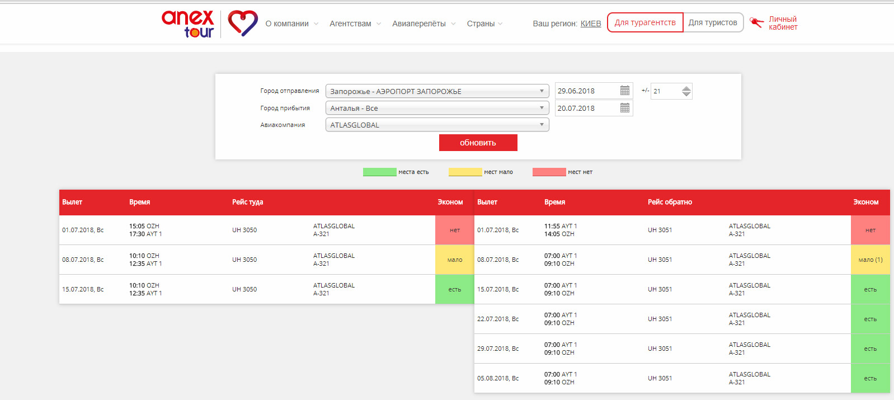
Task: Open the arrival city dropdown Анталья - Все
Action: click(437, 108)
